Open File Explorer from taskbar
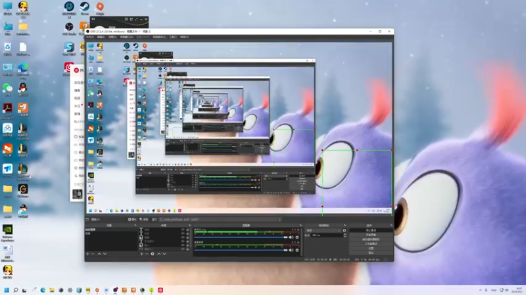 (x=52, y=290)
